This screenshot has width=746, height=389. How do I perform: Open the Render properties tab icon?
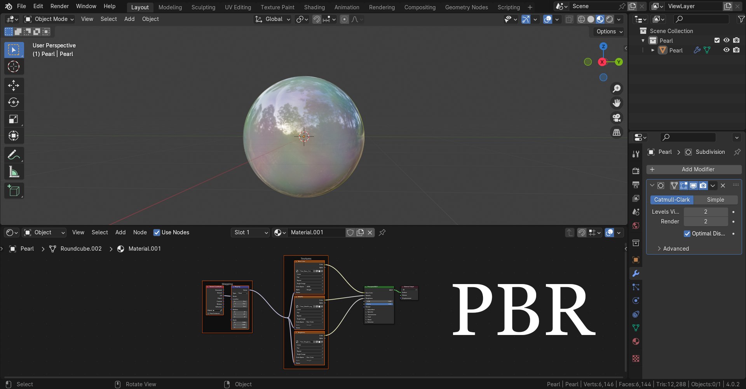[636, 171]
